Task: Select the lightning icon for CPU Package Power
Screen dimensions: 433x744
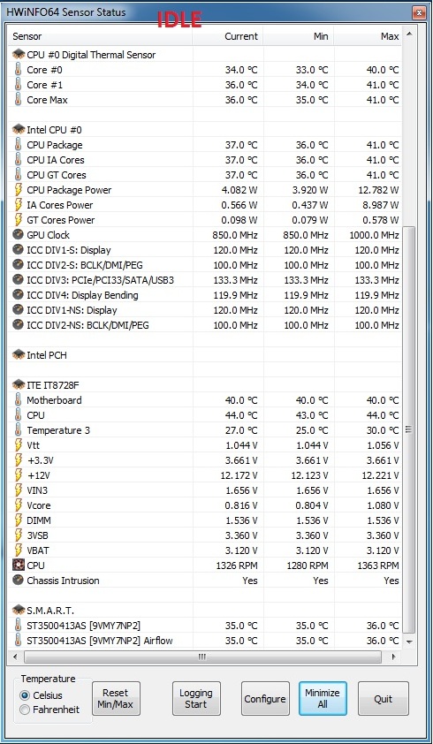Action: click(x=18, y=190)
